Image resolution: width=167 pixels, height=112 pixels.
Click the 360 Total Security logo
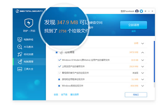coord(29,11)
